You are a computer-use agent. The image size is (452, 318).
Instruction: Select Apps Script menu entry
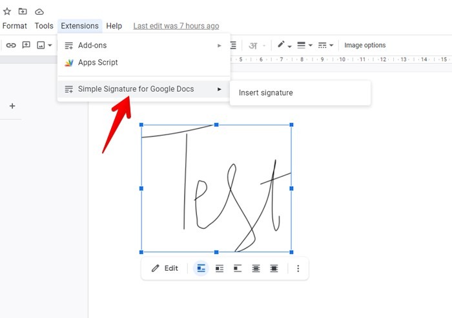143,62
